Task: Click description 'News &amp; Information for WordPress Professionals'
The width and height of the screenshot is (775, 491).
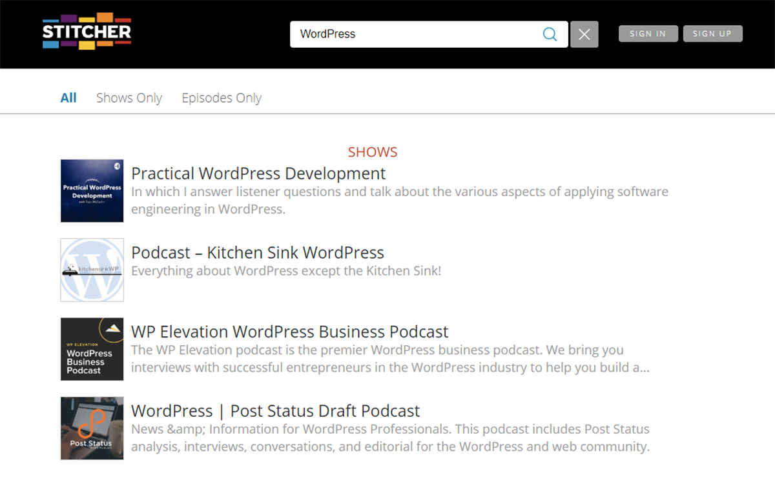Action: [x=390, y=438]
